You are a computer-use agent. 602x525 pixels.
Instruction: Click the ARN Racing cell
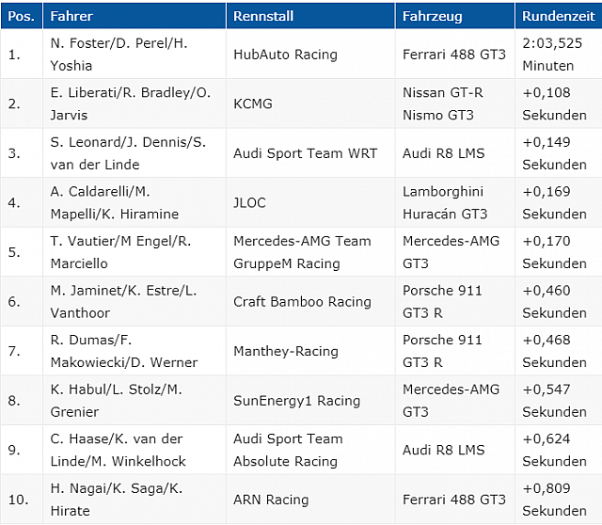(x=310, y=500)
